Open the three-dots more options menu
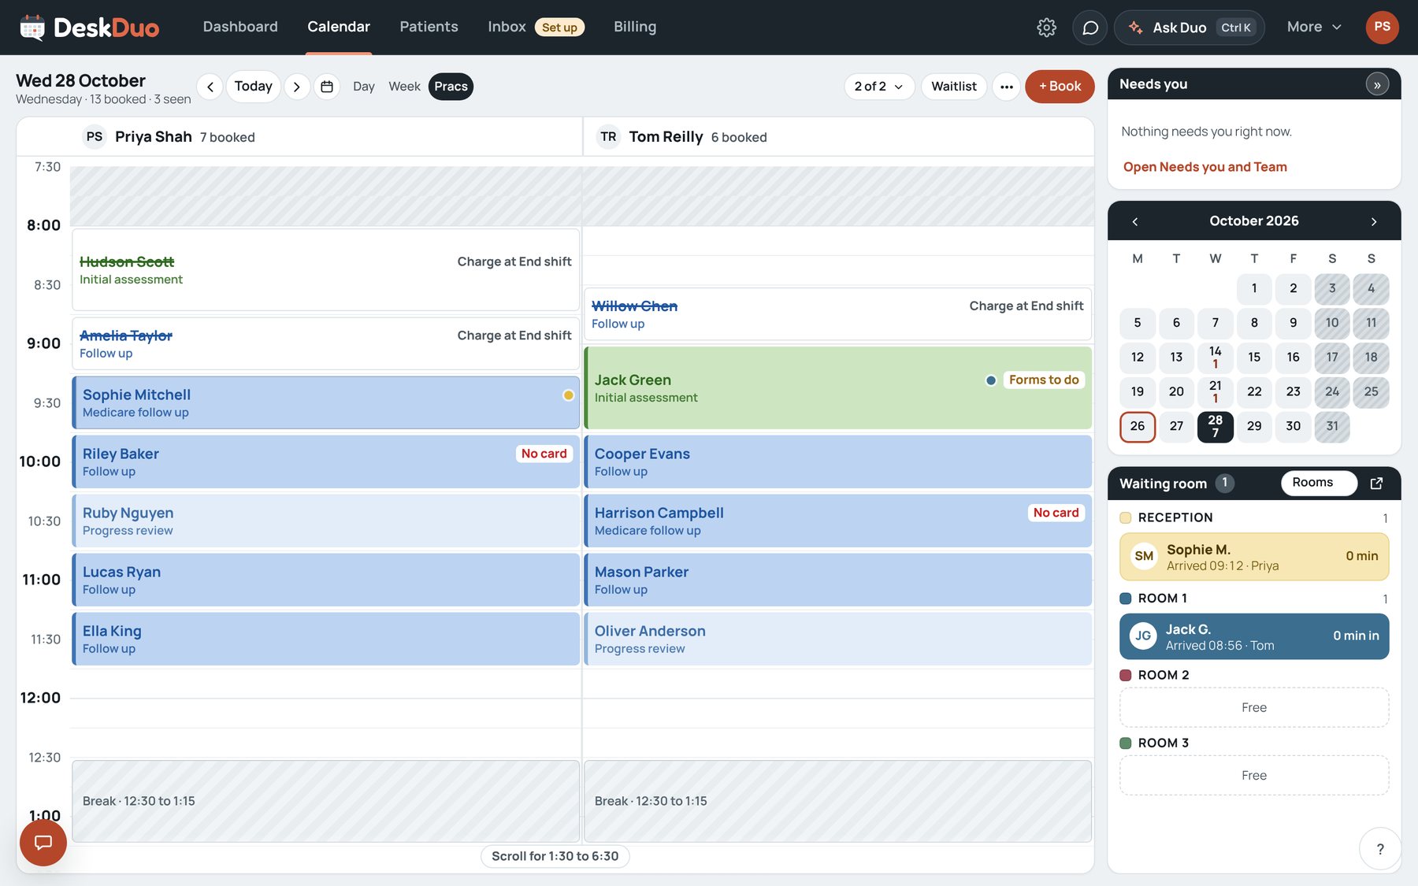Viewport: 1418px width, 886px height. pos(1007,87)
